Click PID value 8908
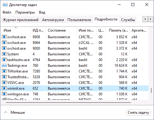This screenshot has width=154, height=120. [36, 37]
